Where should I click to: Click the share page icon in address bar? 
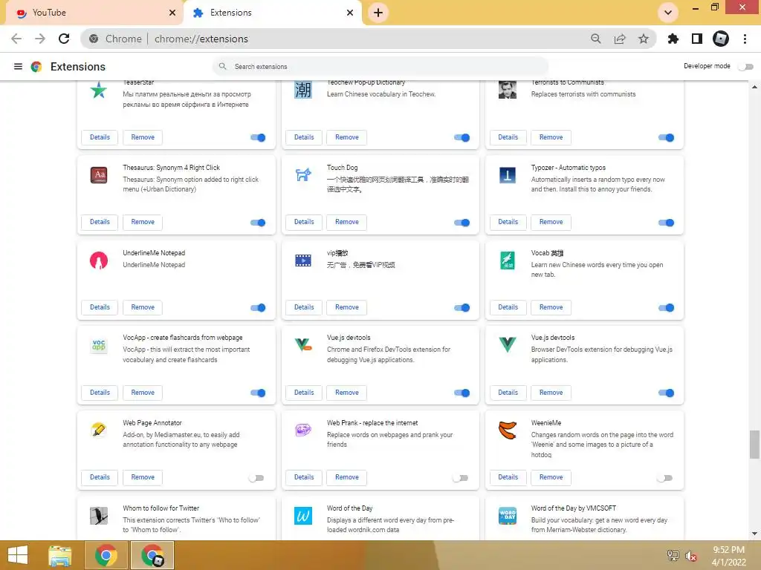pyautogui.click(x=620, y=39)
